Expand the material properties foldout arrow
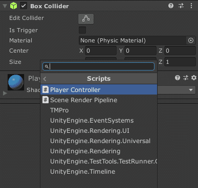The height and width of the screenshot is (188, 198). [x=5, y=93]
